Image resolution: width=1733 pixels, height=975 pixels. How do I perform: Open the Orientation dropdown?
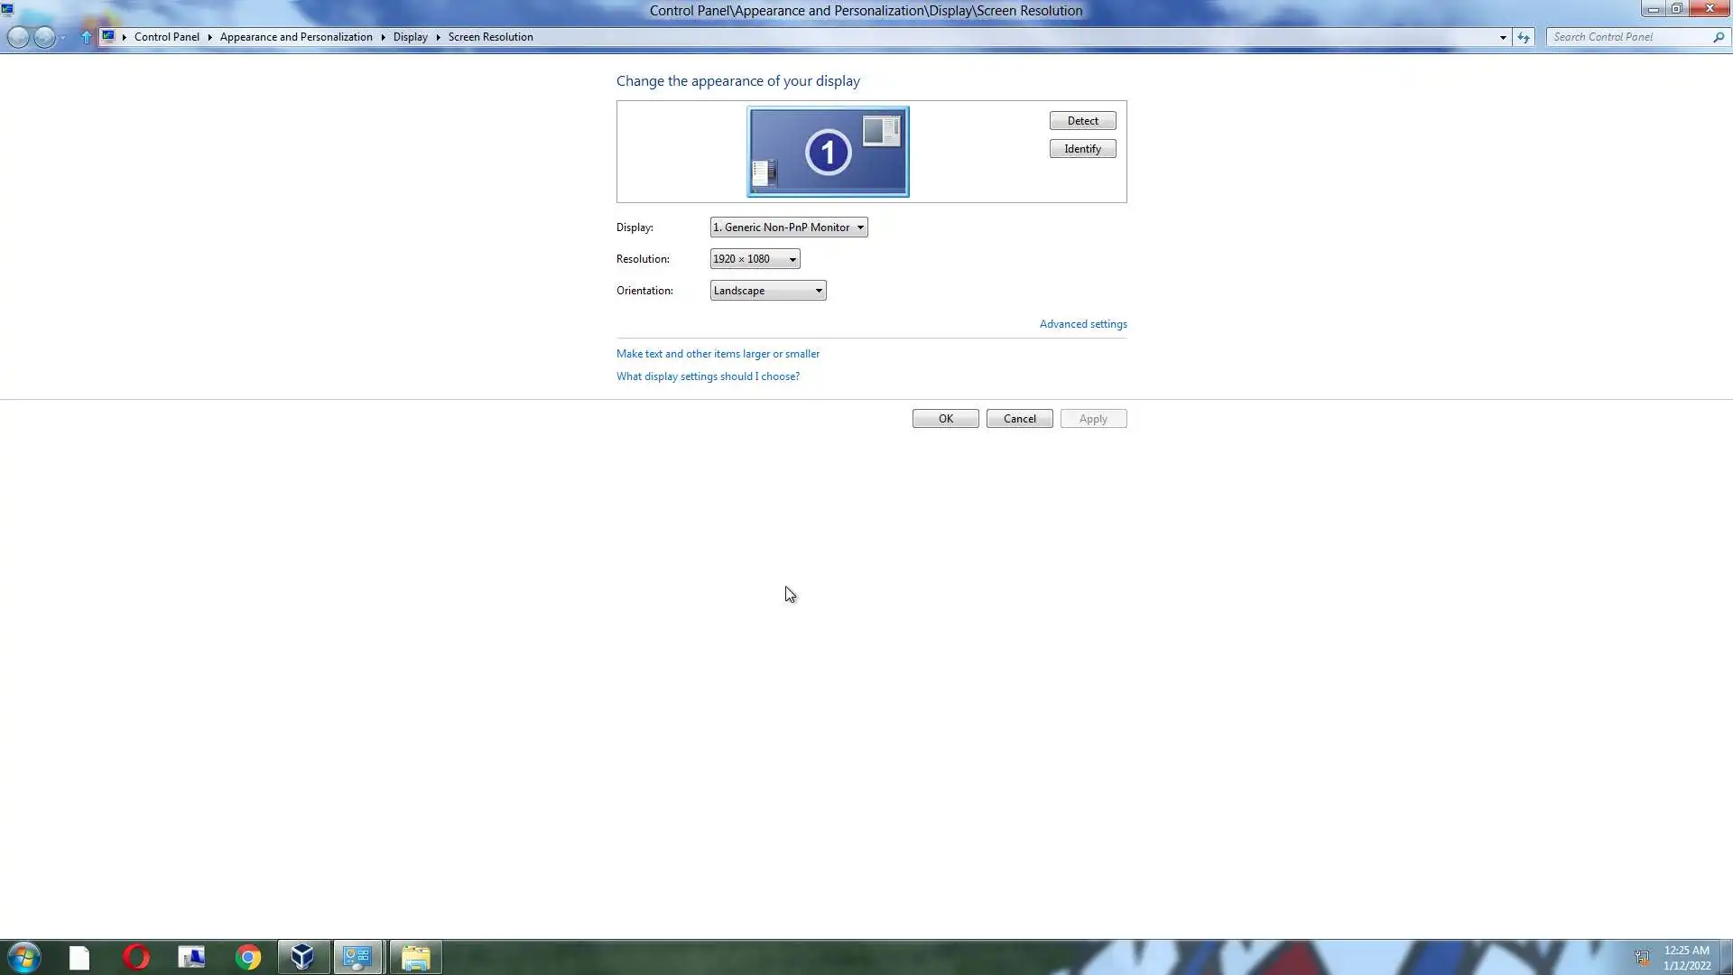pyautogui.click(x=767, y=291)
